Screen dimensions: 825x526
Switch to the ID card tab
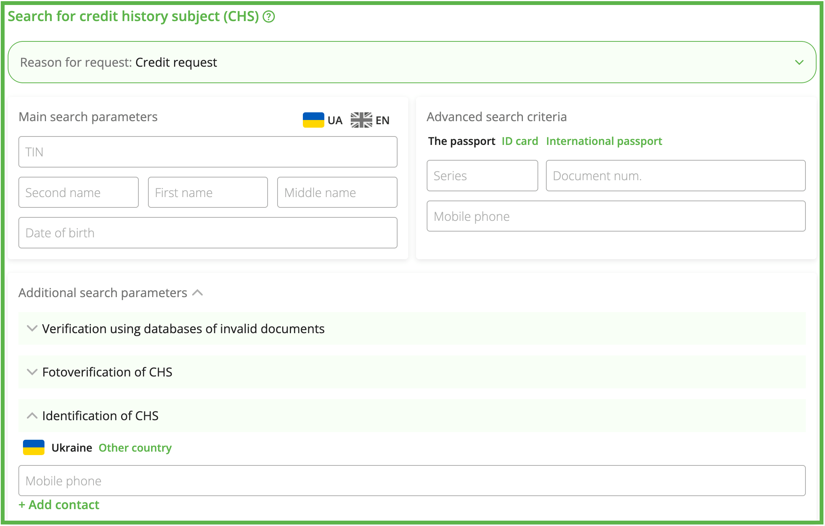click(x=520, y=141)
